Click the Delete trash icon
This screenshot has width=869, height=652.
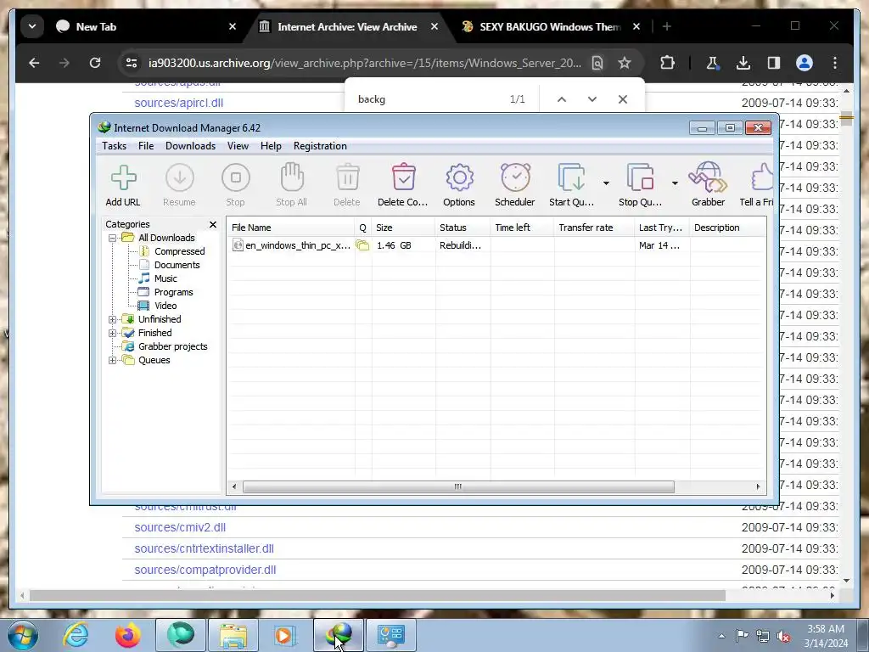click(347, 185)
